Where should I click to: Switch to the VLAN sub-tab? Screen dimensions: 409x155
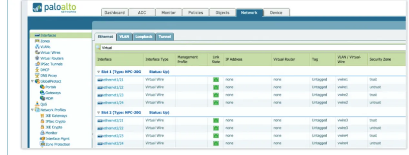124,37
